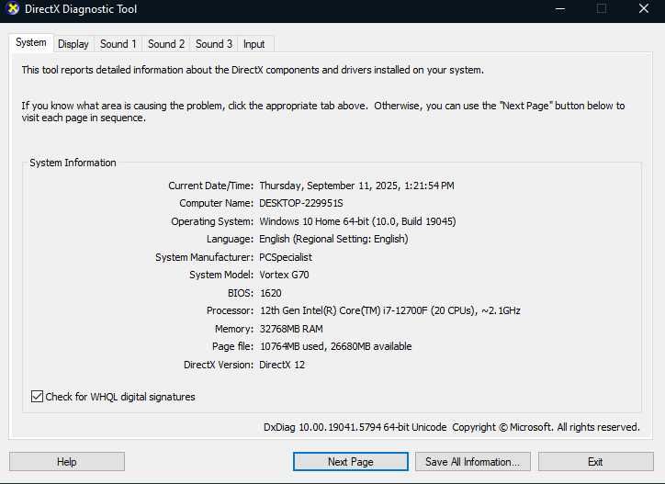Click the i7-12700F processor value
Screen dimensions: 665x484
coord(390,311)
